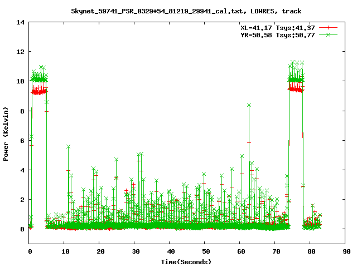357x267 pixels.
Task: Click the Power (Kelvin) y-axis label
Action: click(6, 134)
